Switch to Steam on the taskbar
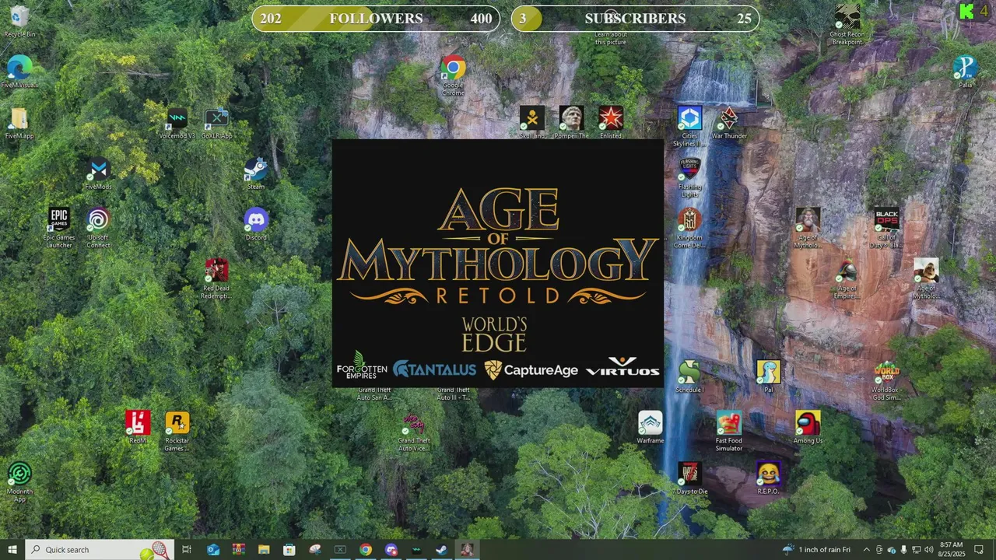The height and width of the screenshot is (560, 996). tap(441, 549)
